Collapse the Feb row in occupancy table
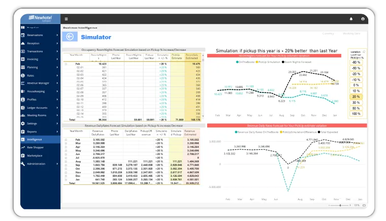Screen dimensions: 386x221 tap(66, 64)
